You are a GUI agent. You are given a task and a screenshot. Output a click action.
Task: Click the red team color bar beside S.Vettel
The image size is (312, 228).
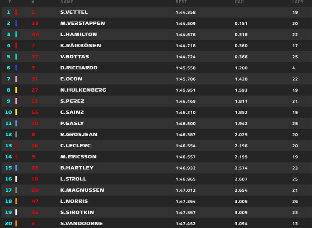coord(16,12)
